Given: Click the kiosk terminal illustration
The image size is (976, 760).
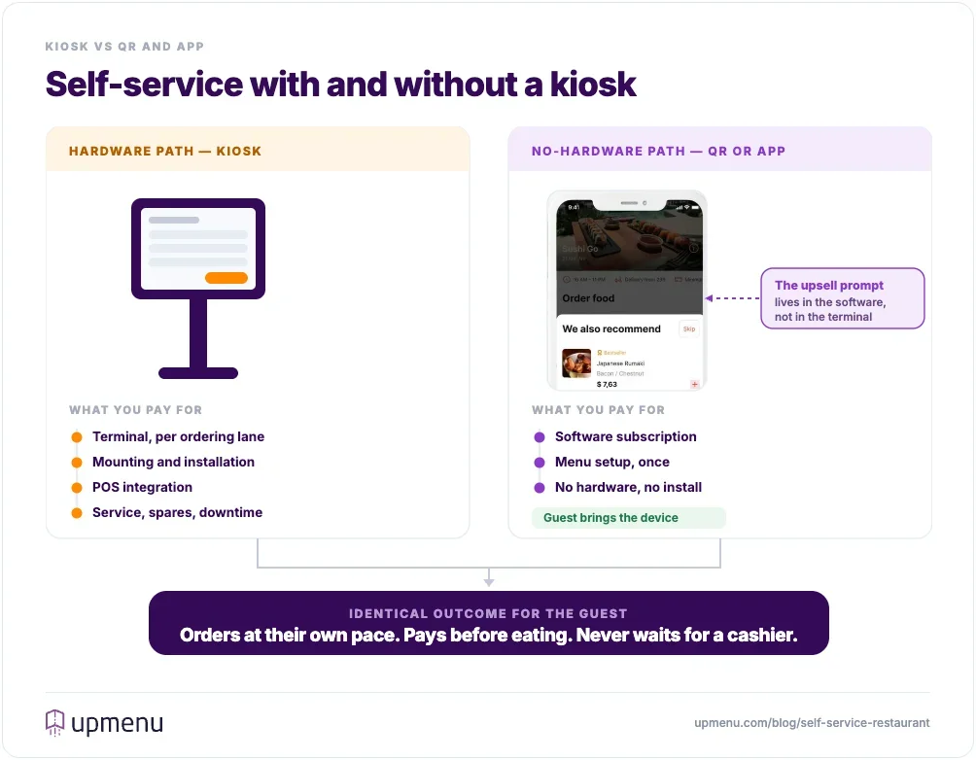Looking at the screenshot, I should tap(198, 289).
